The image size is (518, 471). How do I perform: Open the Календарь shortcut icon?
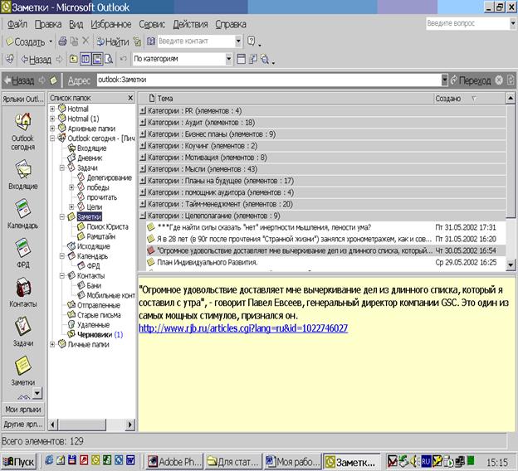coord(22,209)
